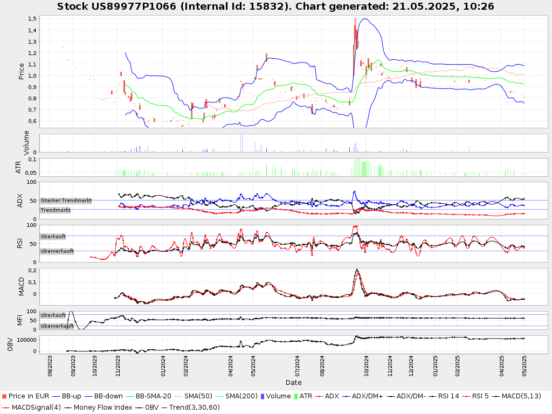Click the 01/2025 date tick label
The image size is (552, 414).
click(435, 366)
